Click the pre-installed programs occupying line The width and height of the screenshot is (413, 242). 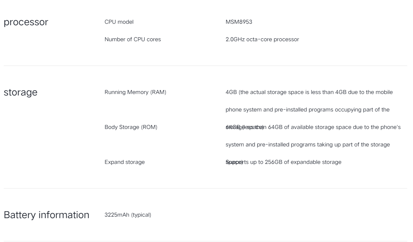307,110
